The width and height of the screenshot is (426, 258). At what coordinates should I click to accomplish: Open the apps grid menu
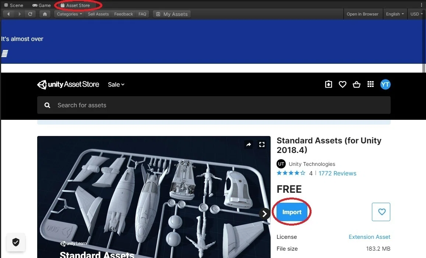click(x=370, y=84)
